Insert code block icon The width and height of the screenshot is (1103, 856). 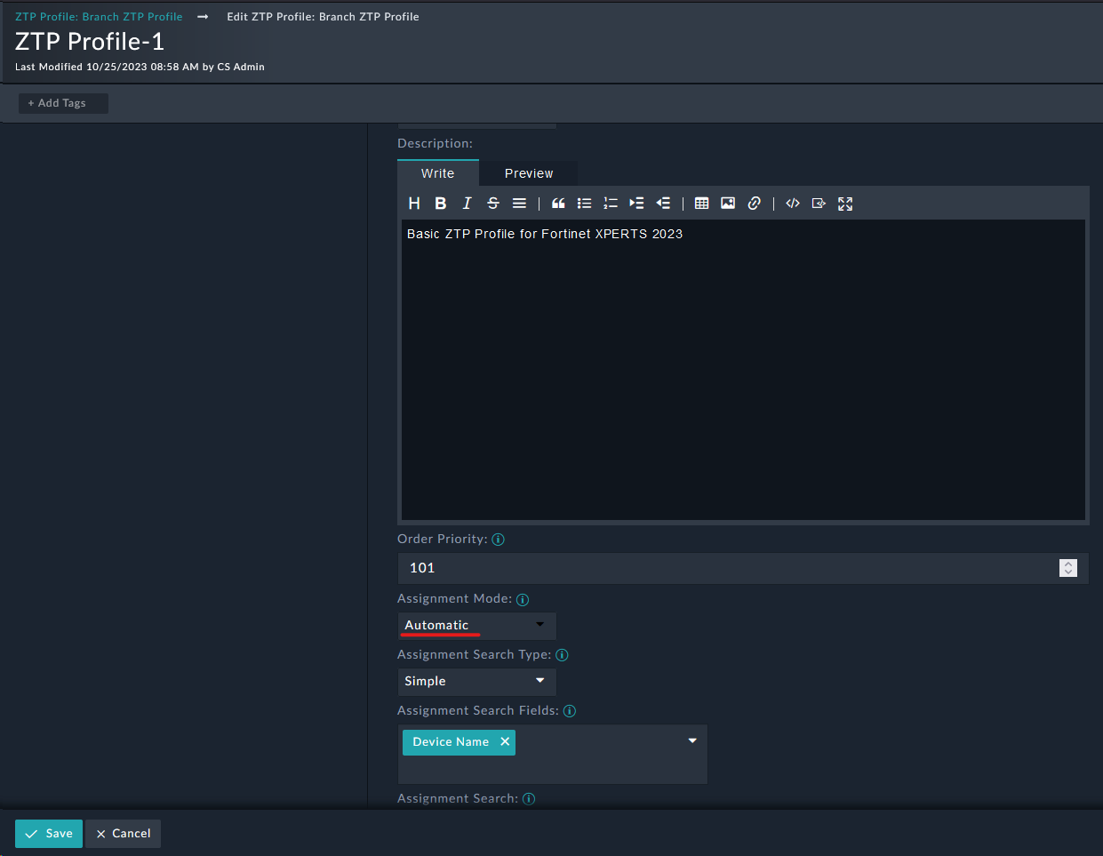(819, 204)
